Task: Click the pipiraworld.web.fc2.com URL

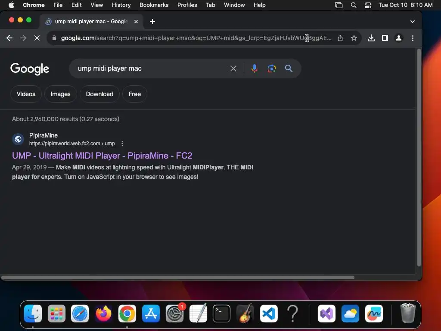Action: click(72, 144)
